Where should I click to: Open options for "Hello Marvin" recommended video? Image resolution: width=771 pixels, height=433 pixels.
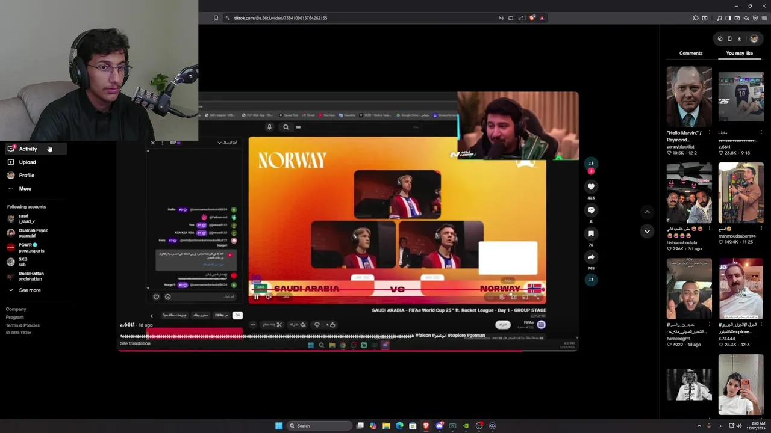tap(709, 132)
